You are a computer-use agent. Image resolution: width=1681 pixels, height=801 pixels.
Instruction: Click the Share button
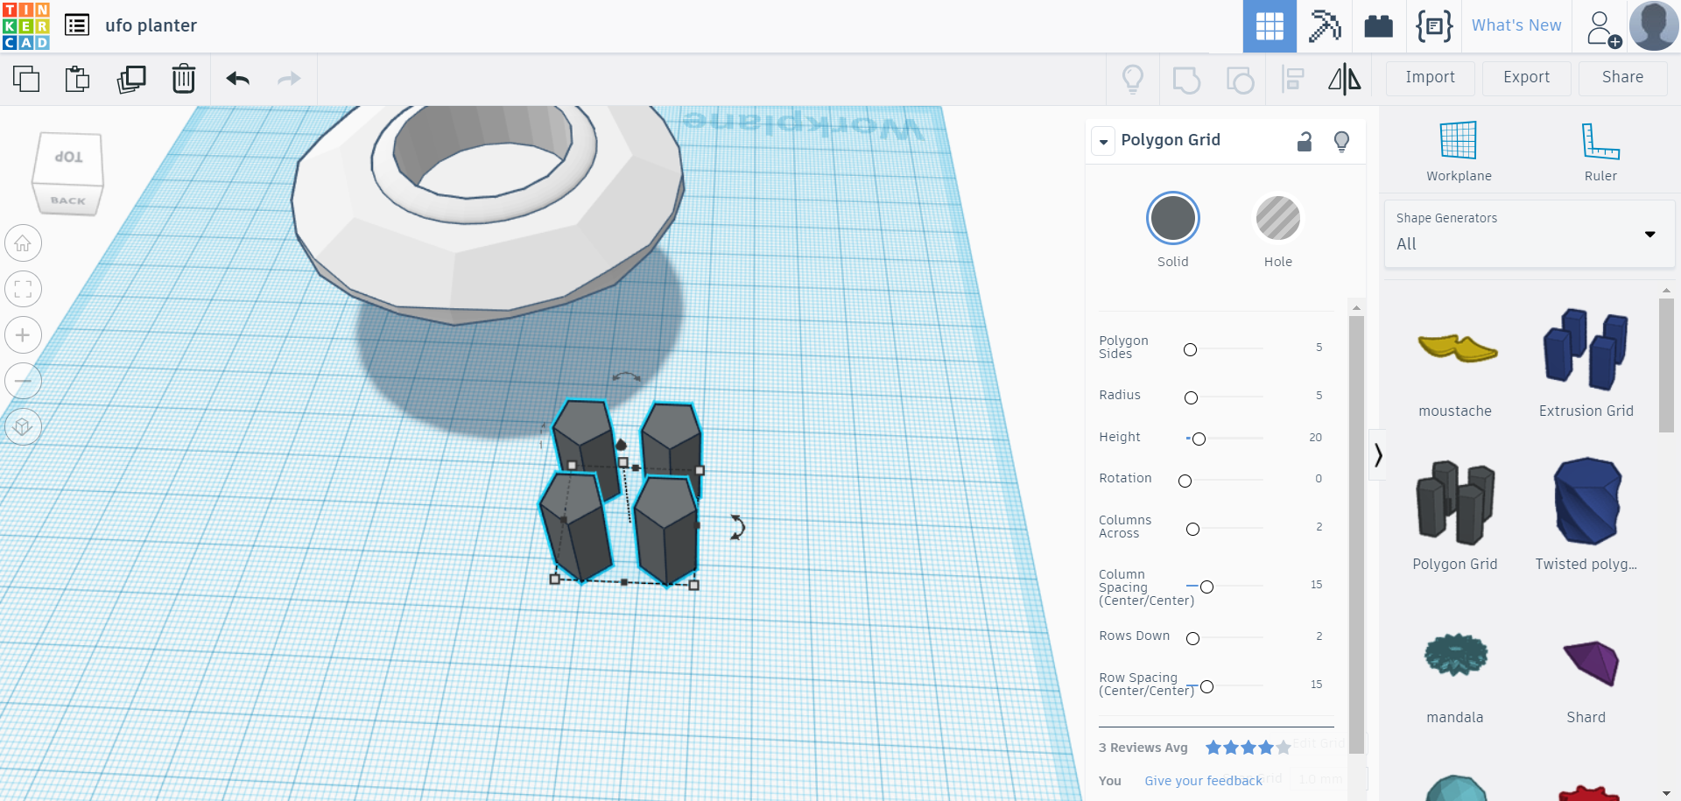coord(1623,78)
